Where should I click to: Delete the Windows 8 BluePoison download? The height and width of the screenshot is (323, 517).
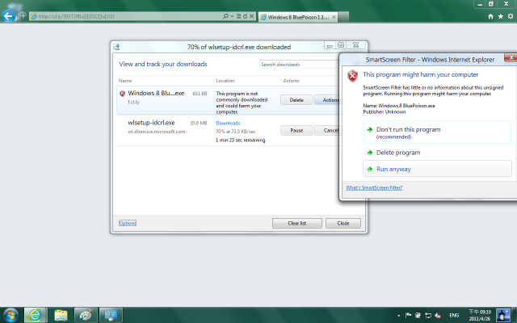(296, 100)
